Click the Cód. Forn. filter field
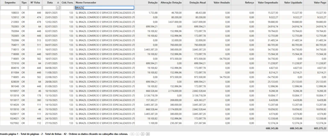Screen dimensions: 328x136 (x=67, y=8)
